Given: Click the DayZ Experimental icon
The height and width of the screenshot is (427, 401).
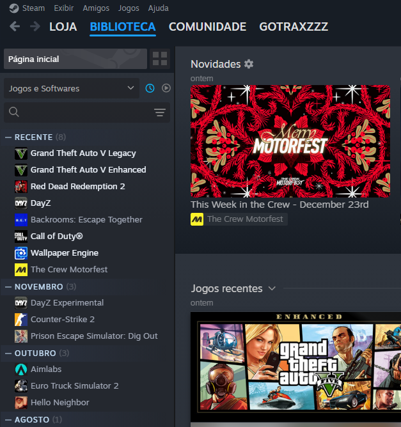Looking at the screenshot, I should coord(21,303).
